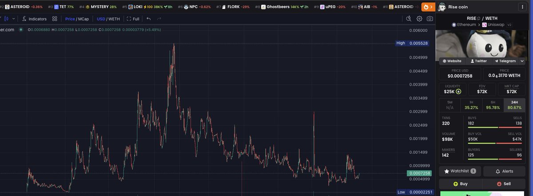Open the chart layout grid icon
Viewport: 533px width, 196px height.
click(x=55, y=19)
